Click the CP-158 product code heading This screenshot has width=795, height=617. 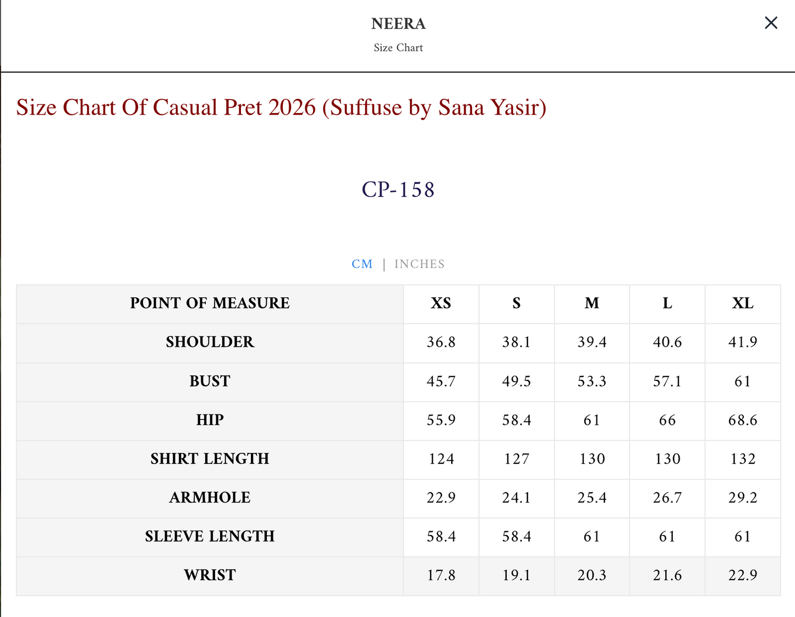tap(398, 190)
